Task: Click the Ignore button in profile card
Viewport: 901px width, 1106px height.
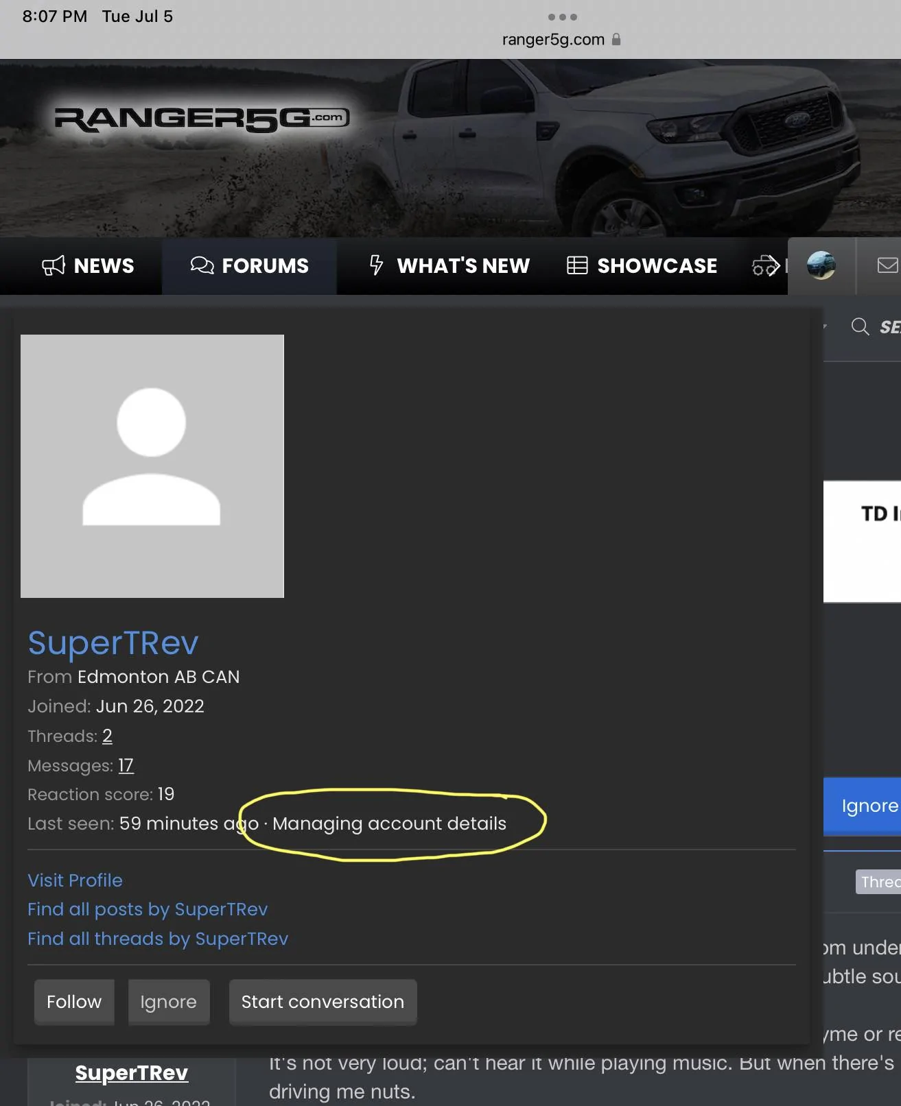Action: (x=169, y=1002)
